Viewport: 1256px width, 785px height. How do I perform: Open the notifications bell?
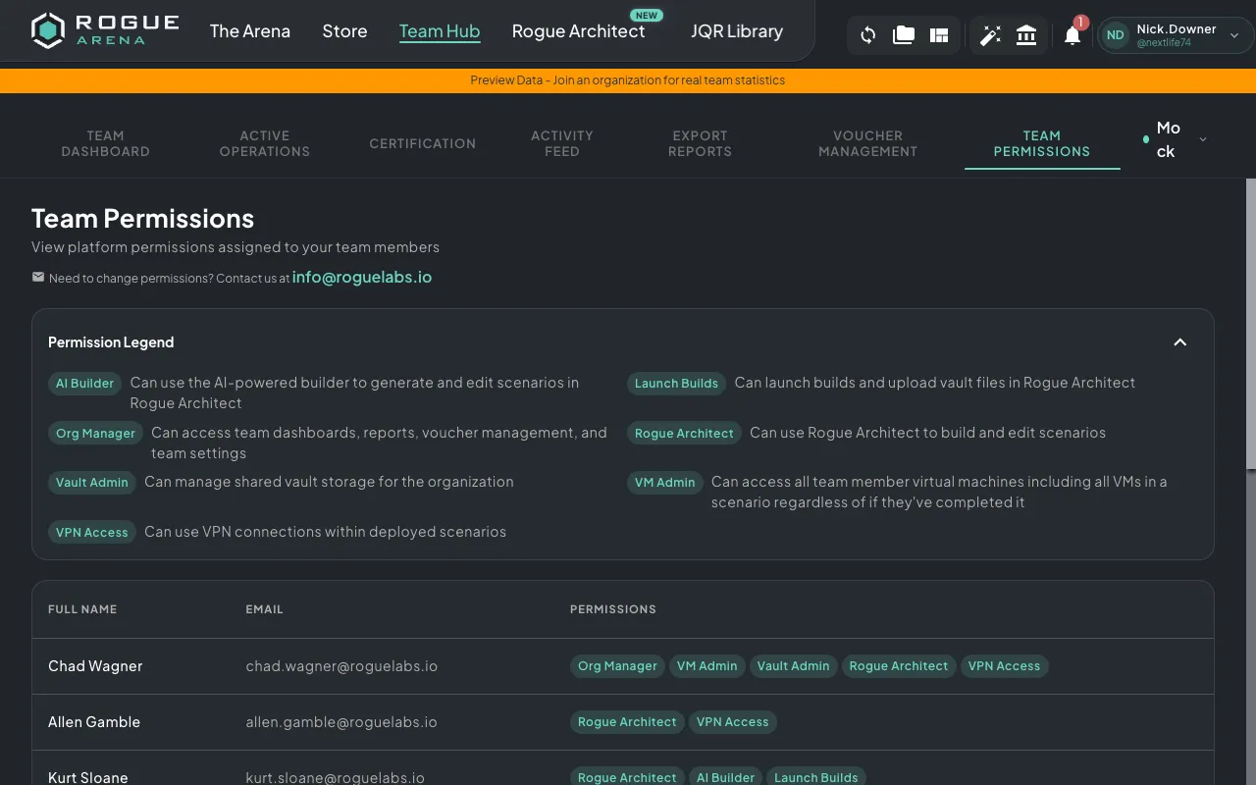pyautogui.click(x=1073, y=36)
